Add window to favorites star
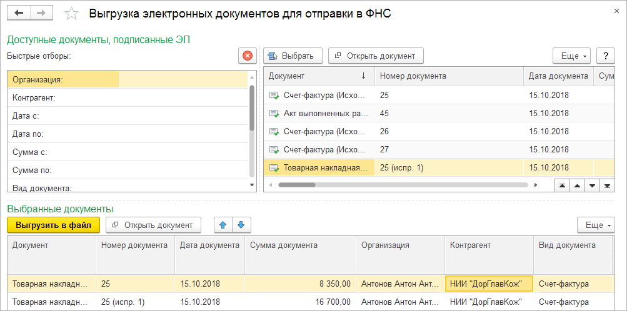 pos(72,14)
